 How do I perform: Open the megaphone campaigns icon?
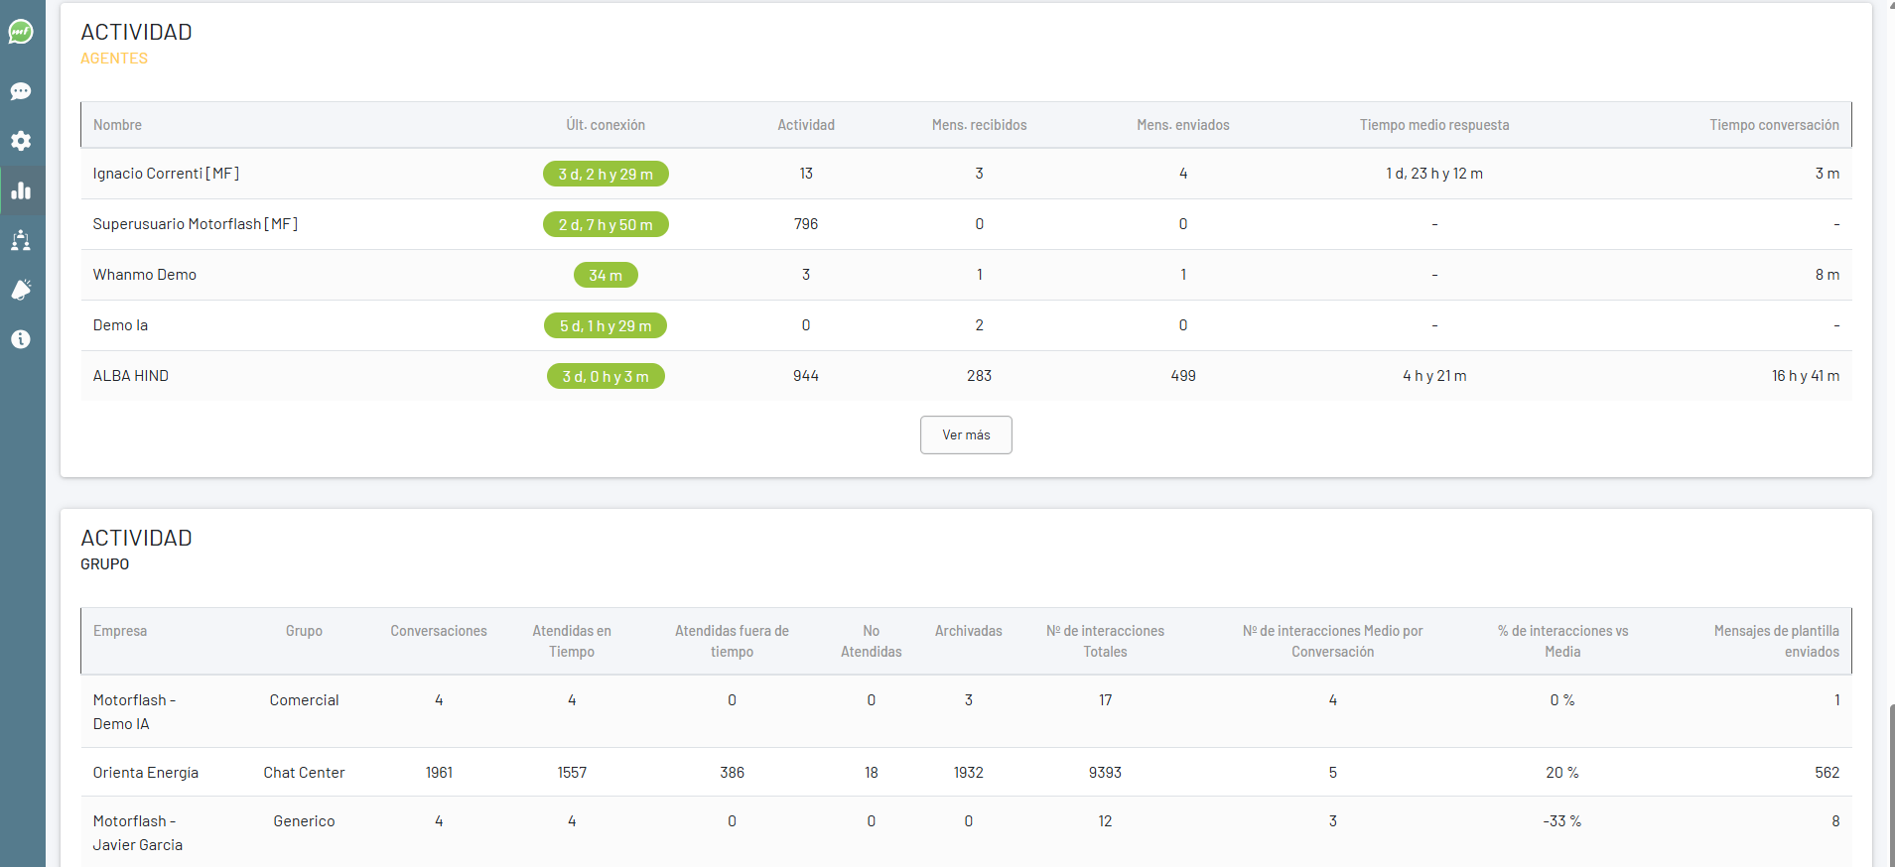coord(21,290)
